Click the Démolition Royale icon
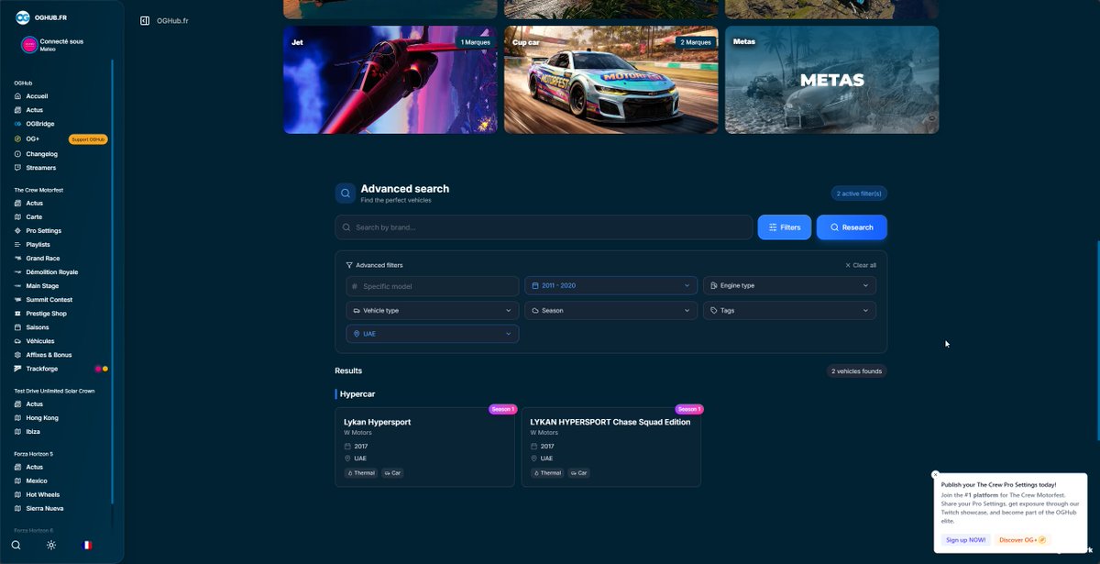The image size is (1100, 564). (x=17, y=272)
